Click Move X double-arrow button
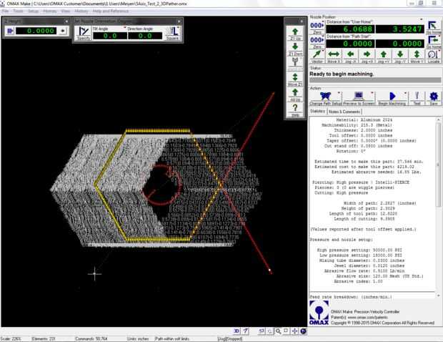443x342 pixels. [x=334, y=57]
